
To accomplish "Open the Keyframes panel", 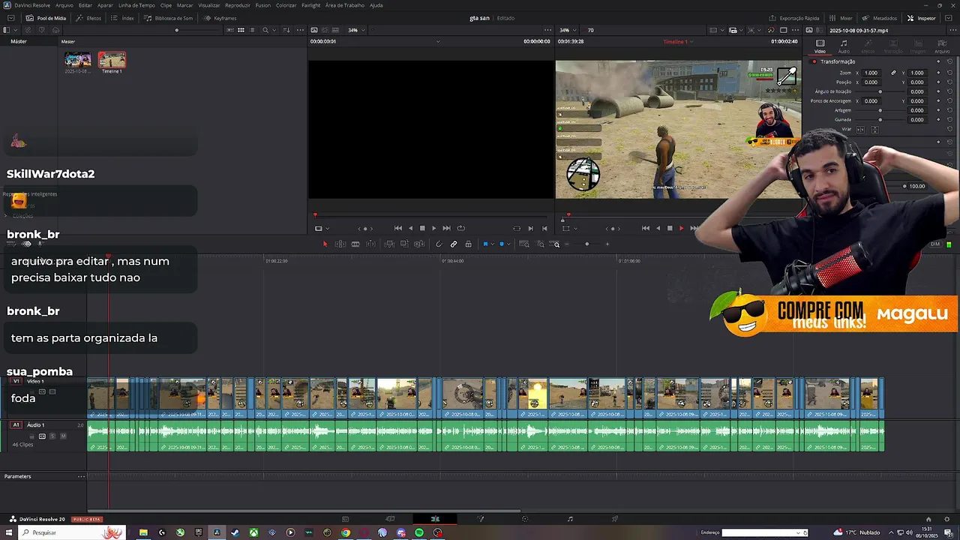I will click(x=220, y=18).
